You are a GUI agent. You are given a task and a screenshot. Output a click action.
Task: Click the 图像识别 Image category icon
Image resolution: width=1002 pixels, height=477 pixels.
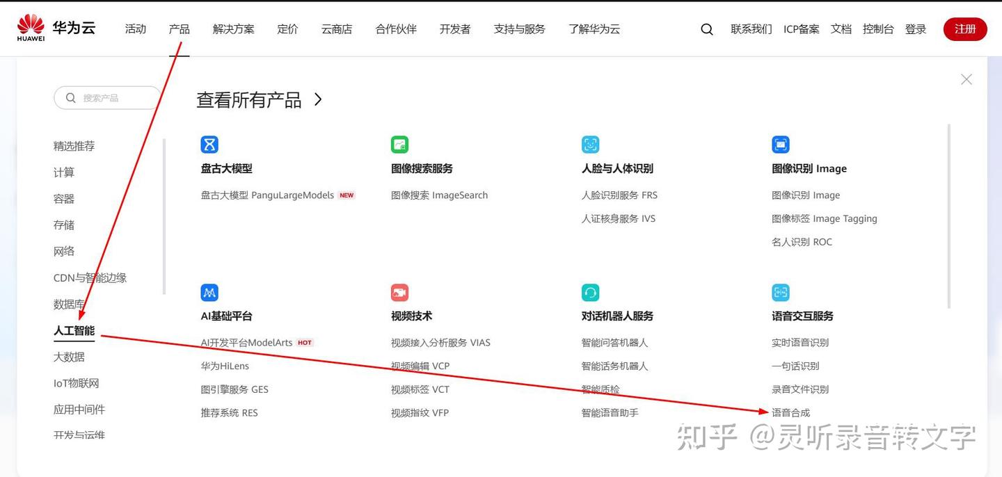[781, 145]
